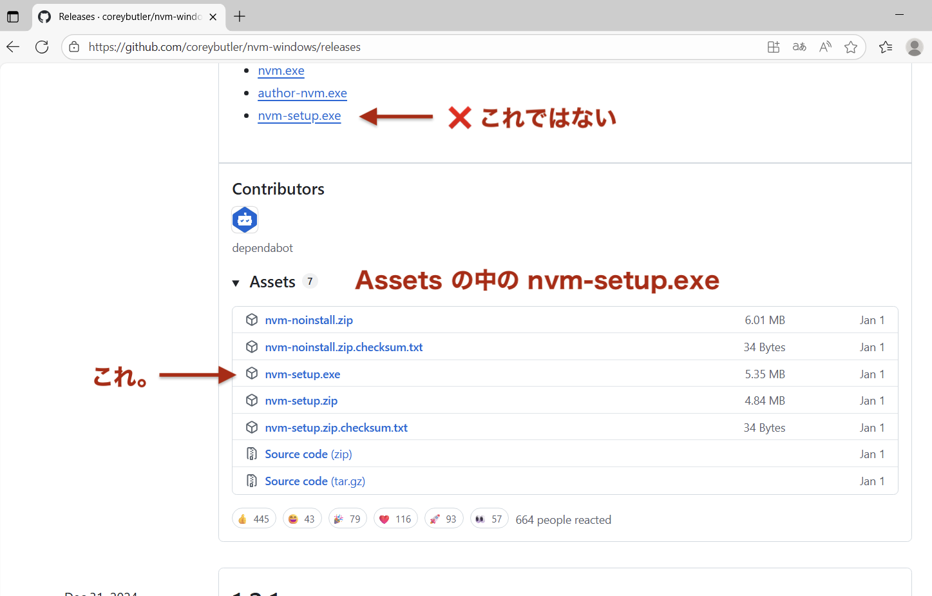
Task: Download nvm-setup.zip.checksum.txt
Action: (336, 428)
